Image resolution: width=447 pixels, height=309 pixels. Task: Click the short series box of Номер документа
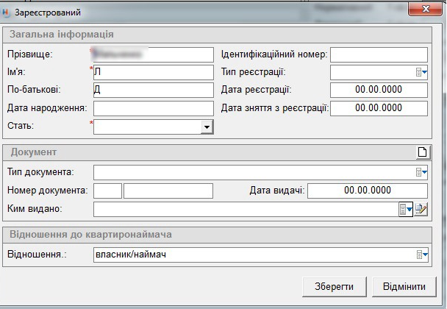point(108,191)
